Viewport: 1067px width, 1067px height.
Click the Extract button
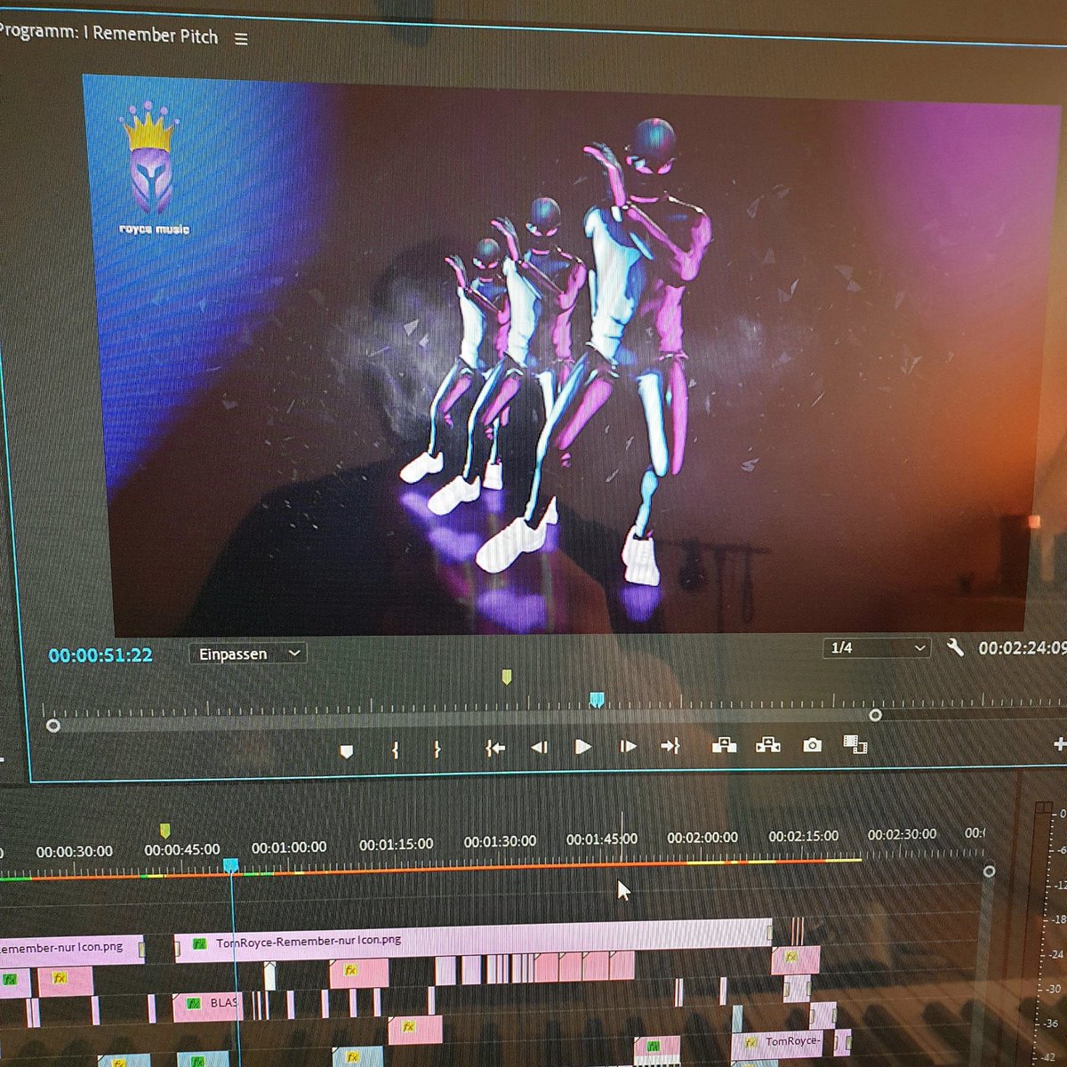point(767,744)
